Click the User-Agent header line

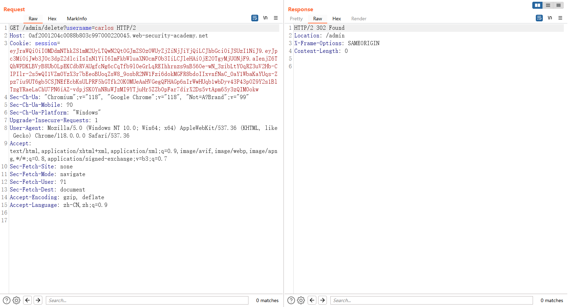143,132
